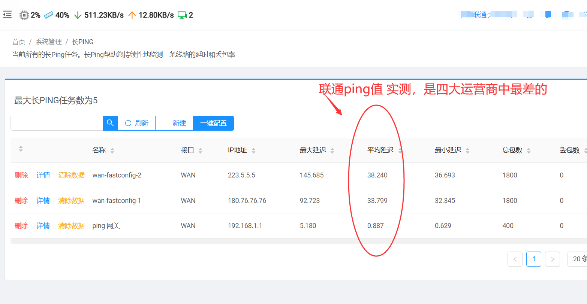Image resolution: width=587 pixels, height=304 pixels.
Task: Click the 33.799 average delay value
Action: (377, 201)
